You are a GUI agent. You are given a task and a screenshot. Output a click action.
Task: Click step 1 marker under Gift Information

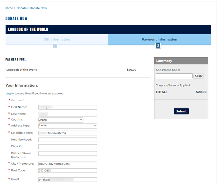coord(55,46)
